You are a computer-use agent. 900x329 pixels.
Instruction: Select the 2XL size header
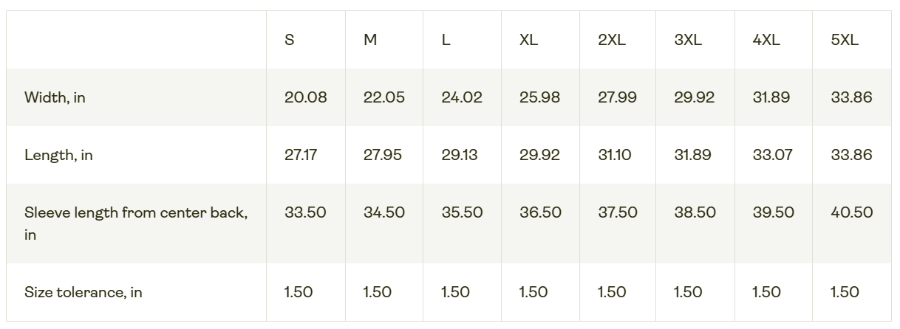click(x=612, y=40)
